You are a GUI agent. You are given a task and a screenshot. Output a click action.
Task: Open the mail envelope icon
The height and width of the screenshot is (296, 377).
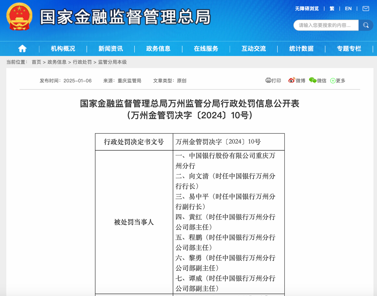pos(366,8)
